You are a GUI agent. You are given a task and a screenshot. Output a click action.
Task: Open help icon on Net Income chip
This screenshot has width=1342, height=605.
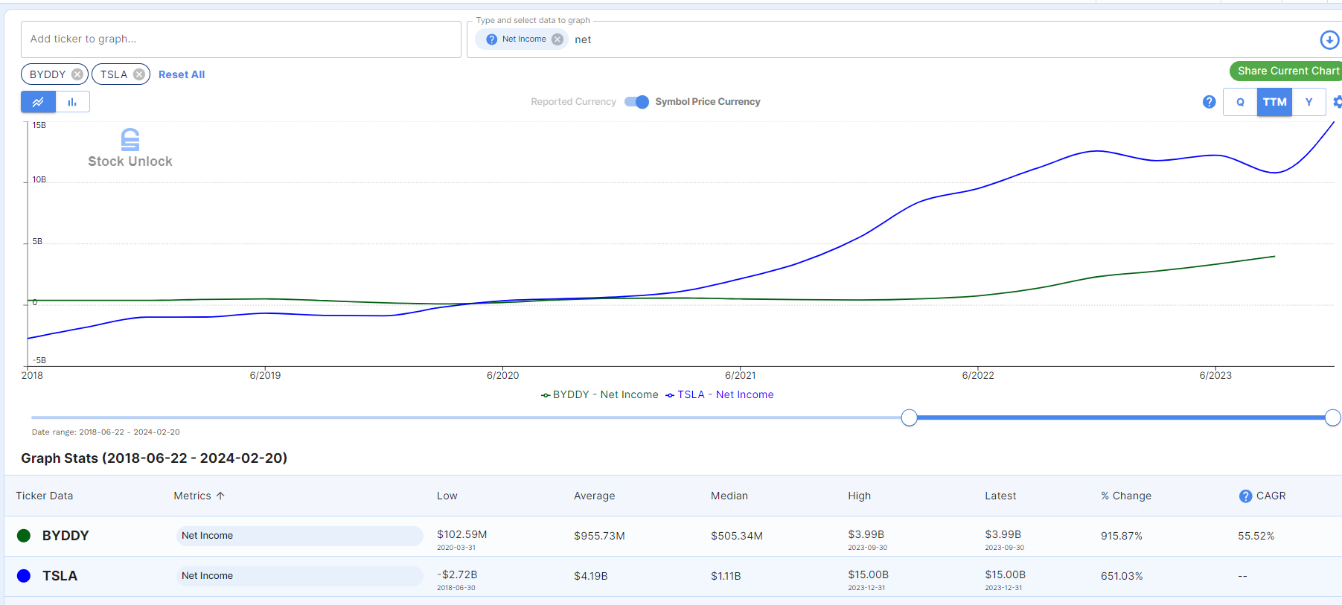coord(491,39)
